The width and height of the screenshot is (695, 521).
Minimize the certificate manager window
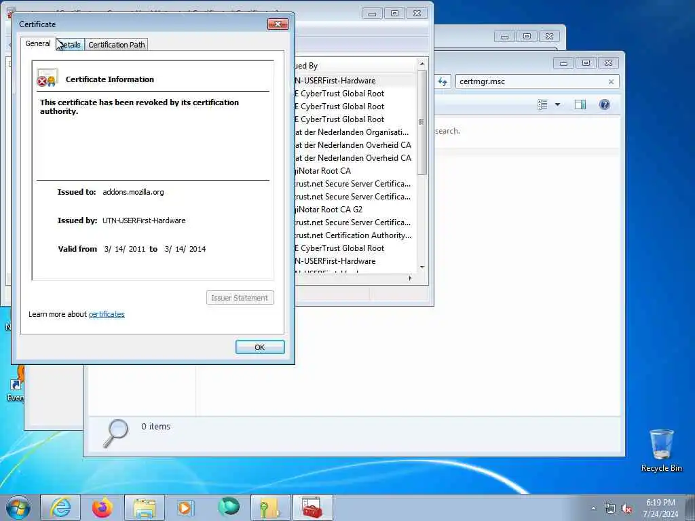pyautogui.click(x=373, y=14)
